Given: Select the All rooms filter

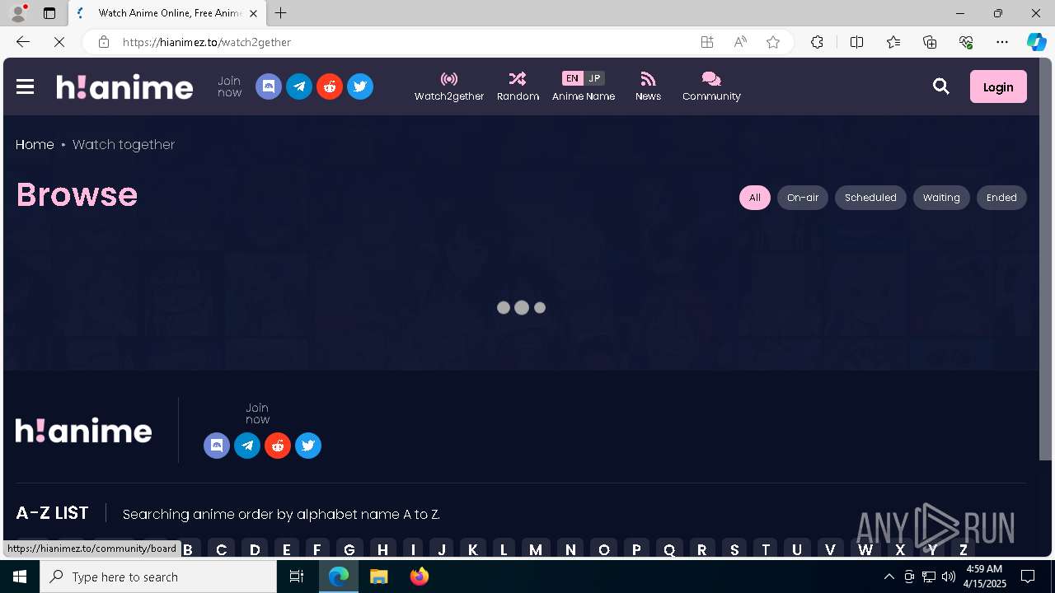Looking at the screenshot, I should point(754,198).
